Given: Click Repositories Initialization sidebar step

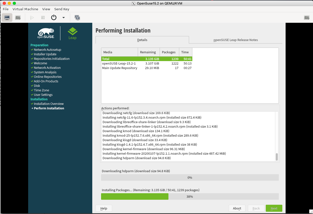Looking at the screenshot, I should pos(52,59).
